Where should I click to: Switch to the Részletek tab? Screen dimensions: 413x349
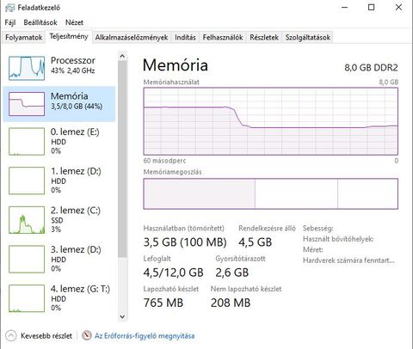(x=264, y=37)
